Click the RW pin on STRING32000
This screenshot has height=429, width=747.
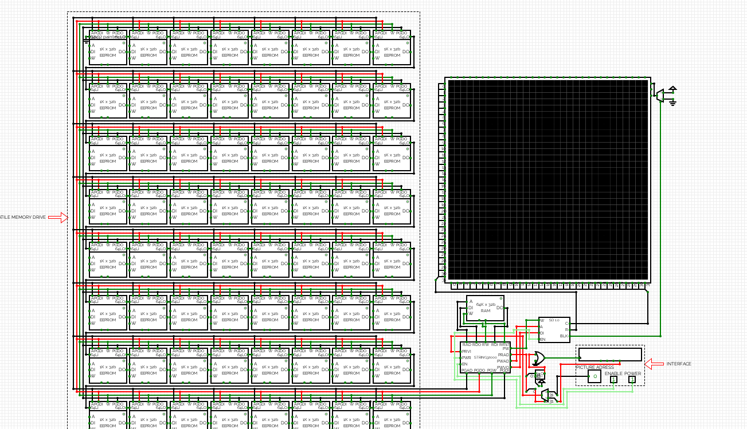tap(486, 343)
